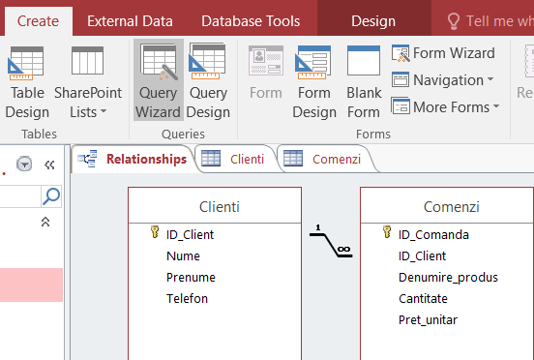Start the Form Wizard
Image resolution: width=534 pixels, height=360 pixels.
(443, 53)
